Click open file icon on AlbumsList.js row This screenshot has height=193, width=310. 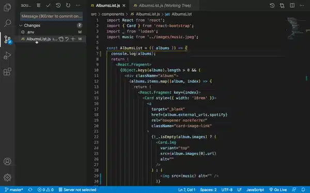coord(61,39)
